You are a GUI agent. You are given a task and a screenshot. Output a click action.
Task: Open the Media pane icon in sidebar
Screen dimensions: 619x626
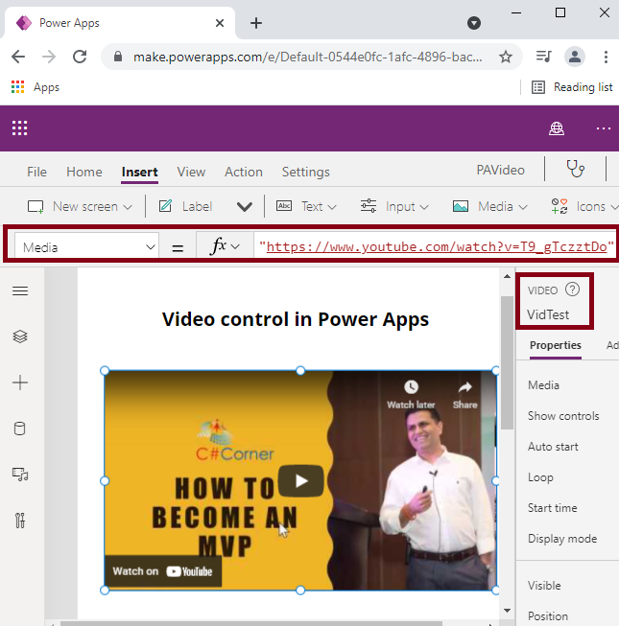tap(20, 475)
